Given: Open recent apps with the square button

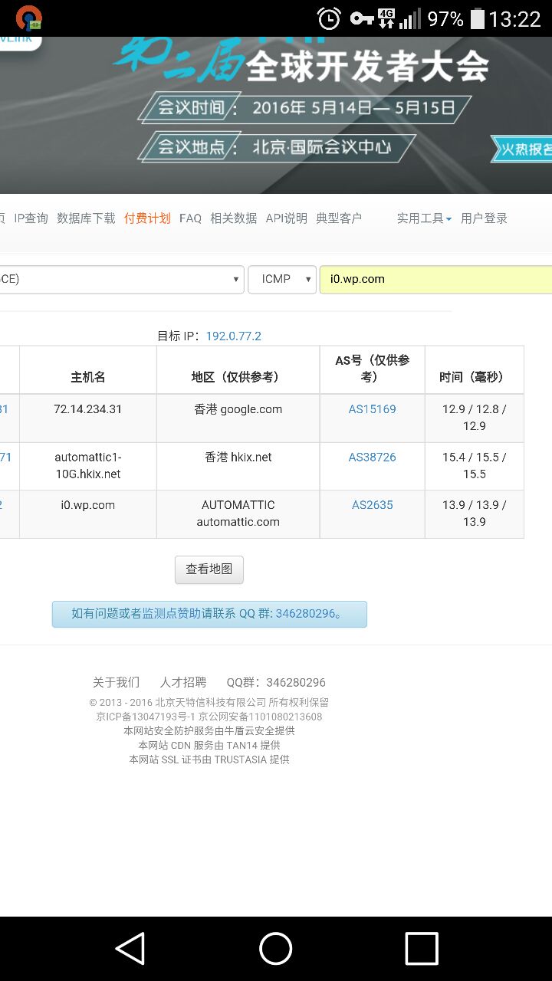Looking at the screenshot, I should (x=422, y=949).
